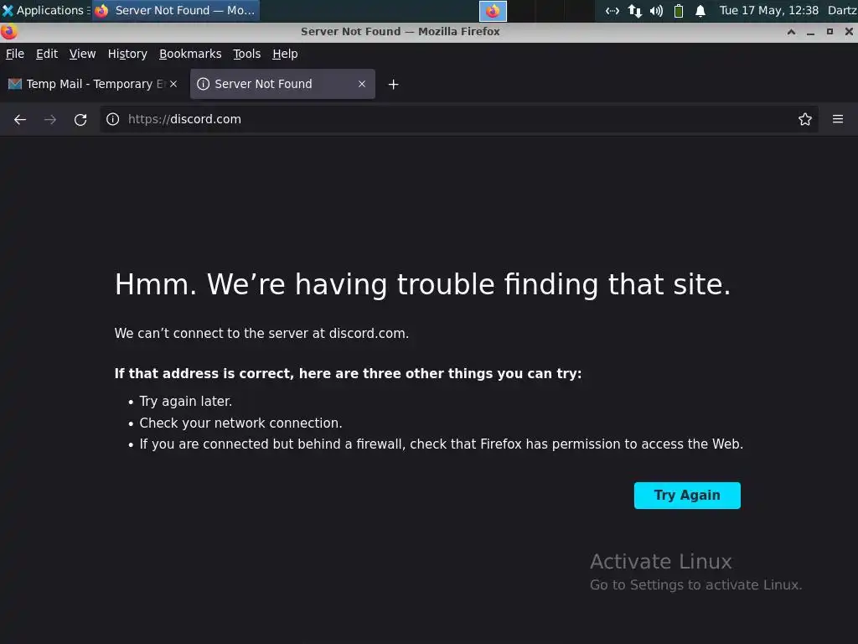Click the Dartz user name in the panel
This screenshot has height=644, width=858.
point(842,10)
